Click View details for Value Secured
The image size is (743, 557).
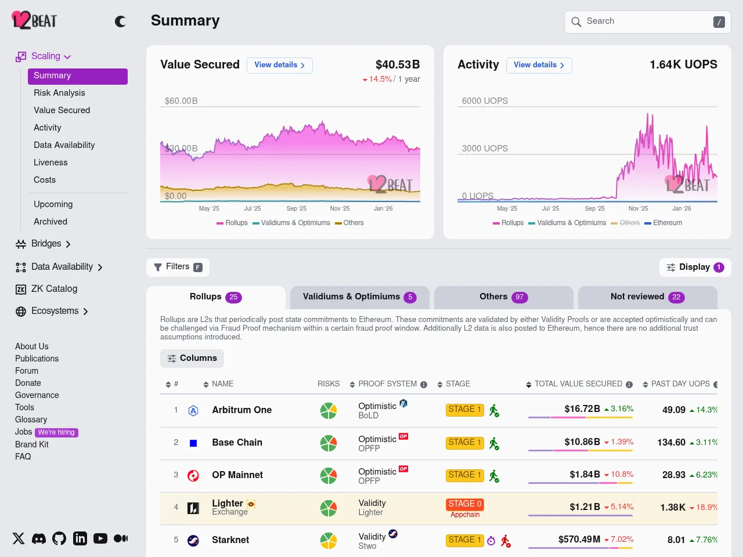(279, 65)
